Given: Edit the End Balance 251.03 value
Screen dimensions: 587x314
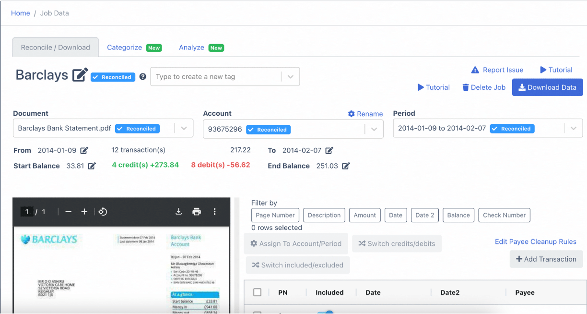Looking at the screenshot, I should [x=346, y=166].
